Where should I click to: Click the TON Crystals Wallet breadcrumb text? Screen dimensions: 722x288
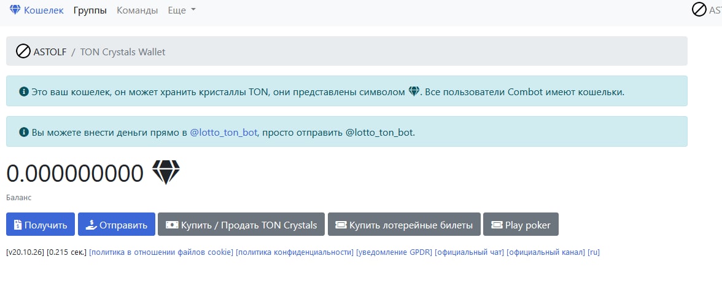tap(123, 52)
